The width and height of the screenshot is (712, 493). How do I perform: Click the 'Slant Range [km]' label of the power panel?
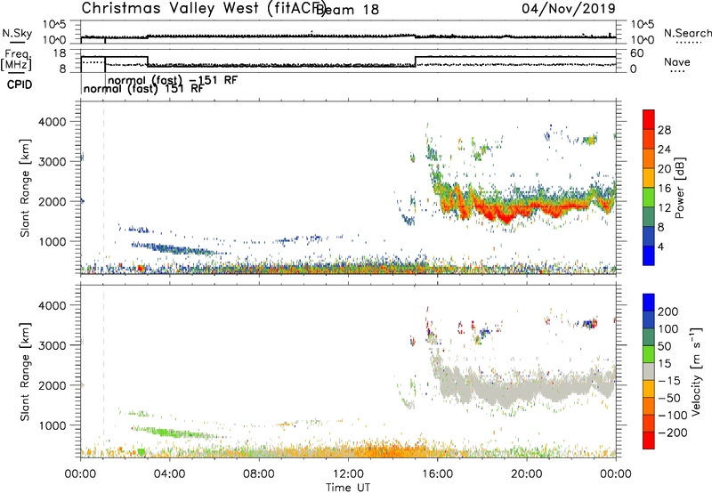[25, 188]
